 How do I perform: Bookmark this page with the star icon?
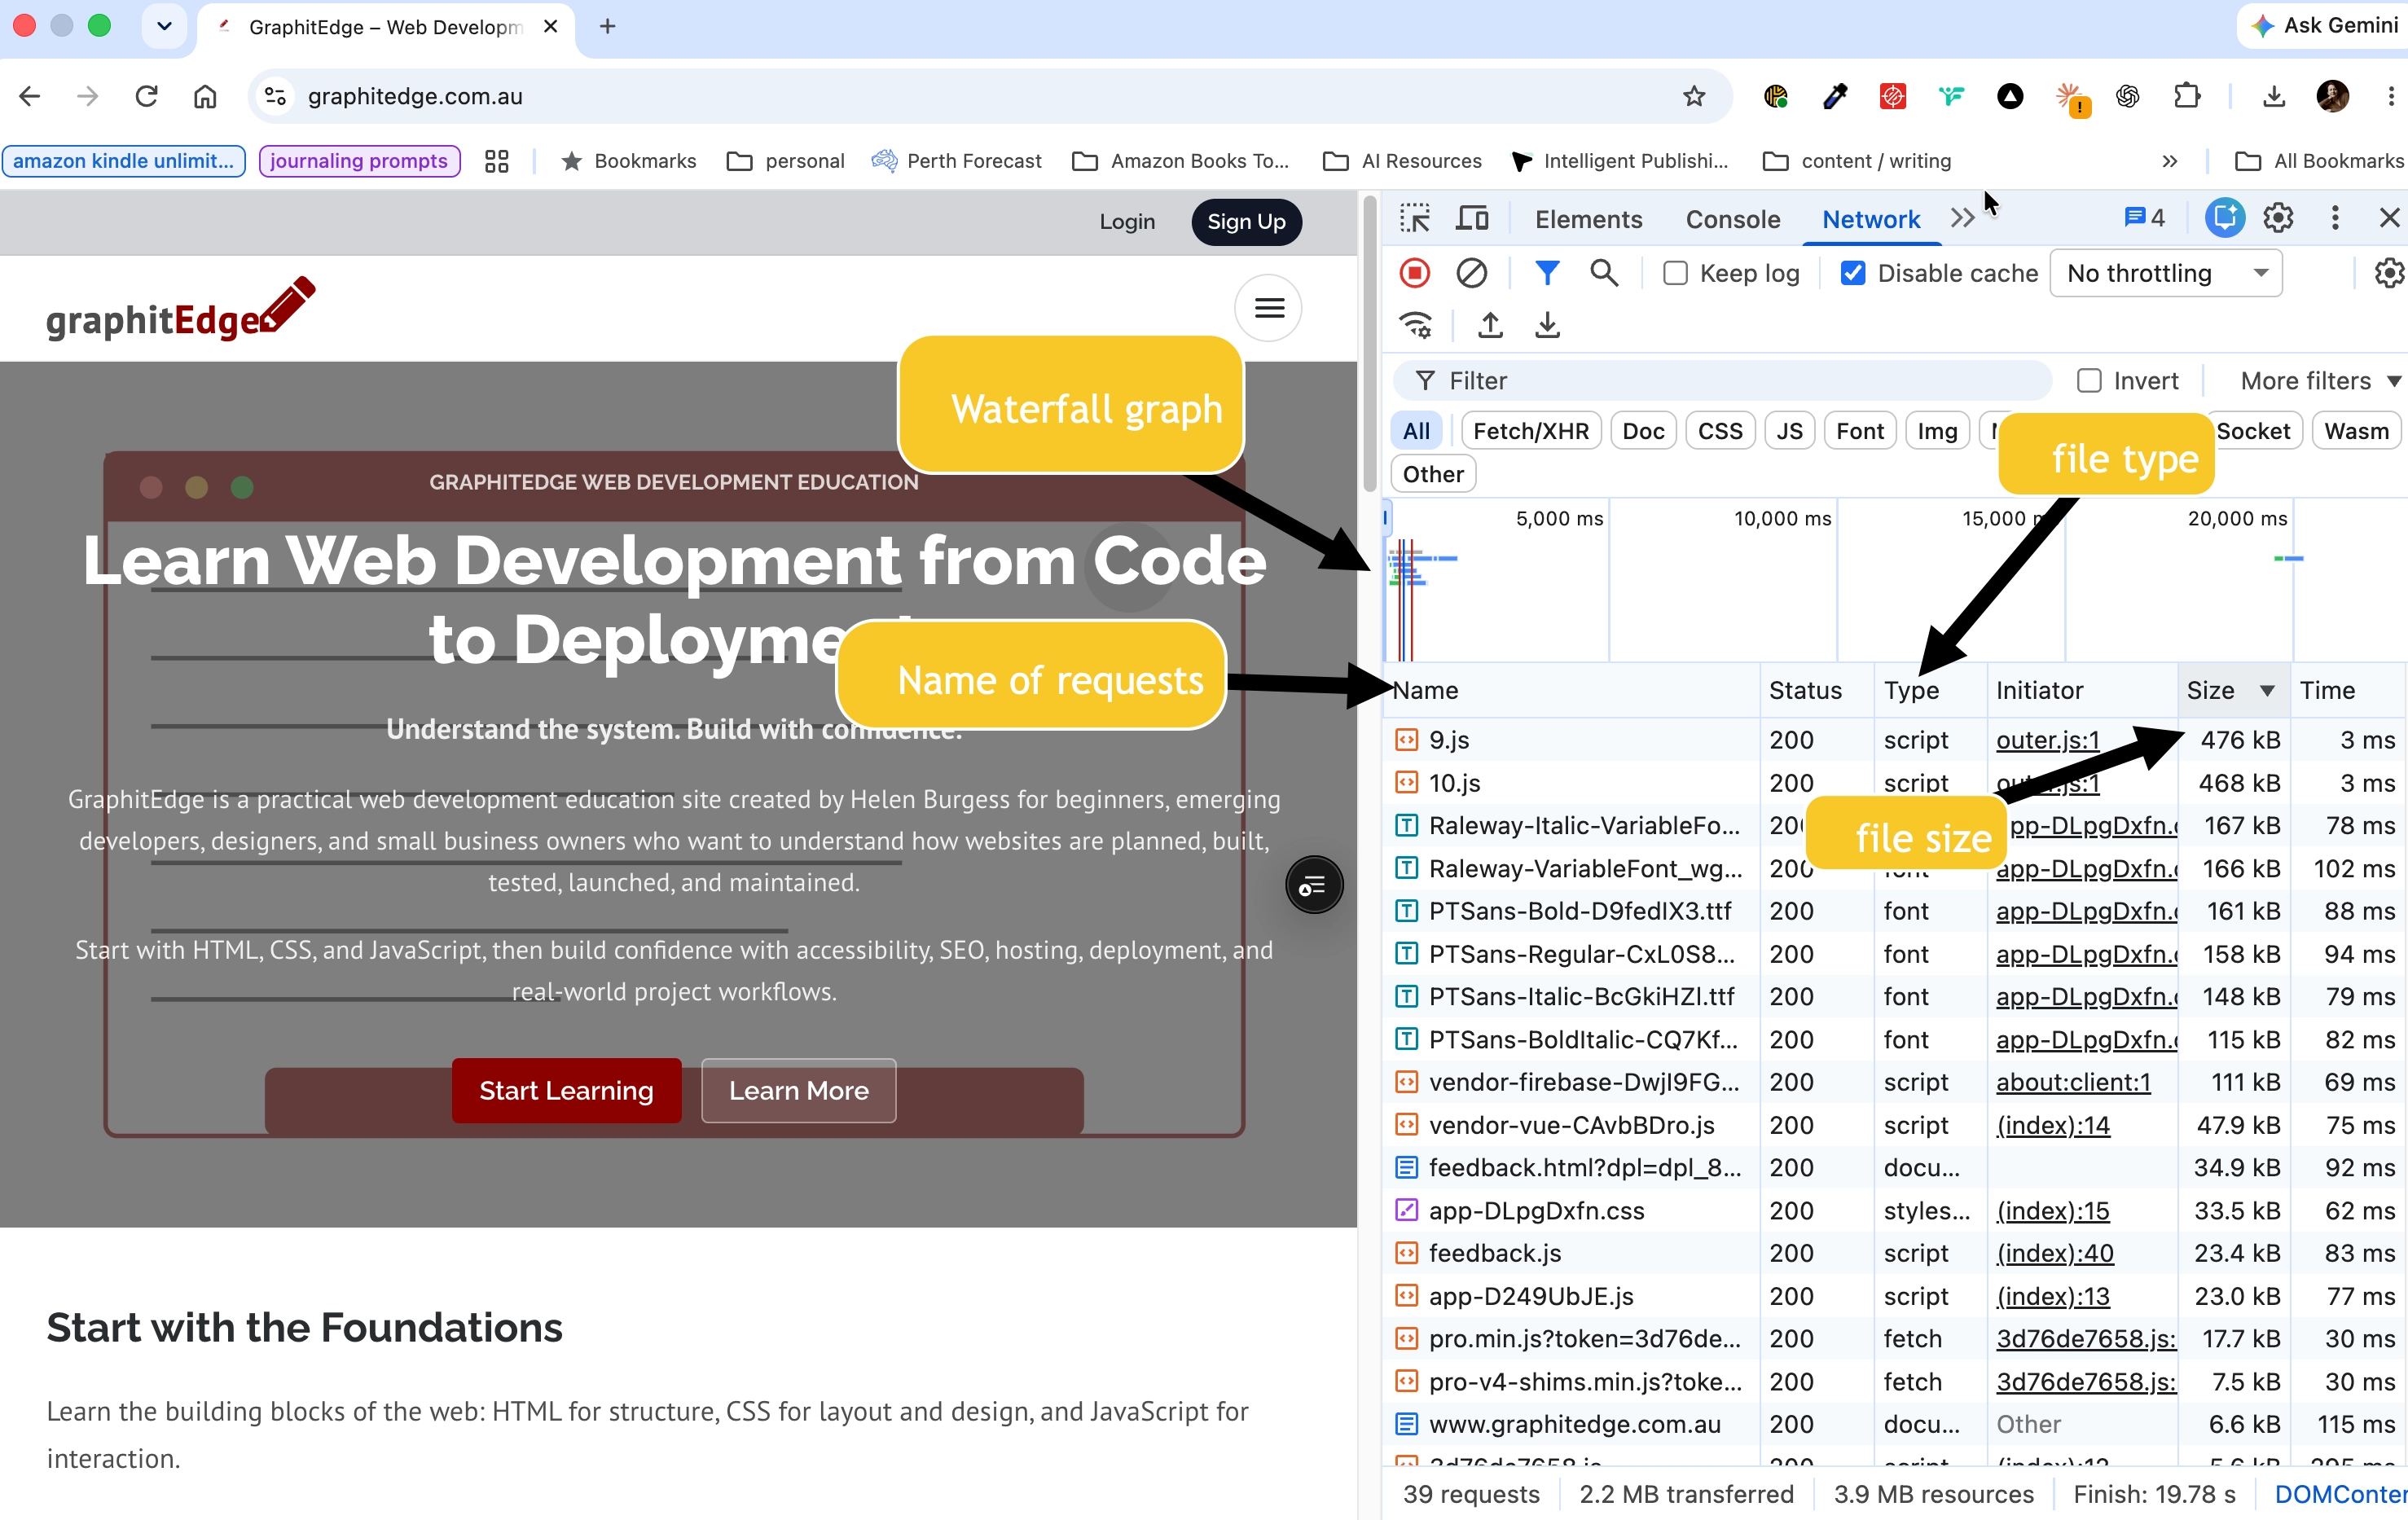pyautogui.click(x=1693, y=96)
